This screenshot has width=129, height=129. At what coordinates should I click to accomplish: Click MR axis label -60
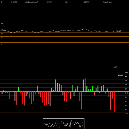click(x=126, y=106)
